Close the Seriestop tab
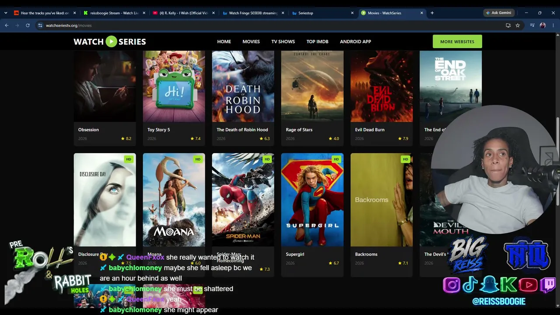The image size is (560, 315). 352,13
